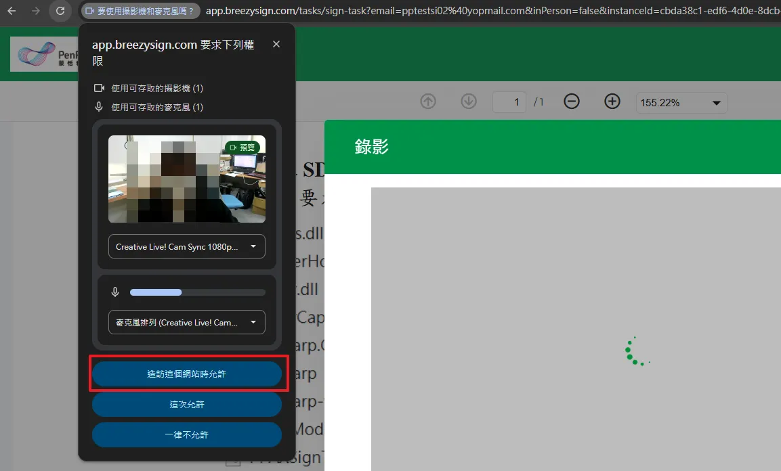Click the microphone level meter bar

[197, 292]
